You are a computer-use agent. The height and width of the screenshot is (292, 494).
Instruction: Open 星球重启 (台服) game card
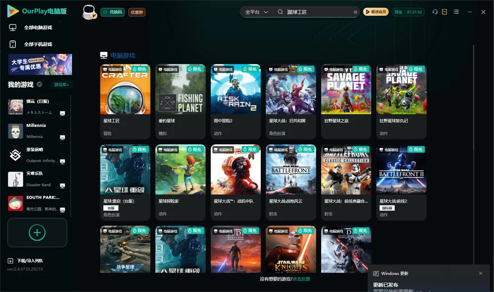[125, 182]
